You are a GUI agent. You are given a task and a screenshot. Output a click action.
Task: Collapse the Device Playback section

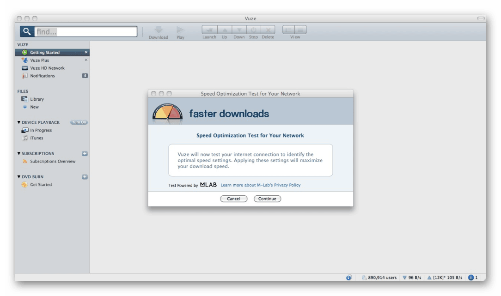19,122
